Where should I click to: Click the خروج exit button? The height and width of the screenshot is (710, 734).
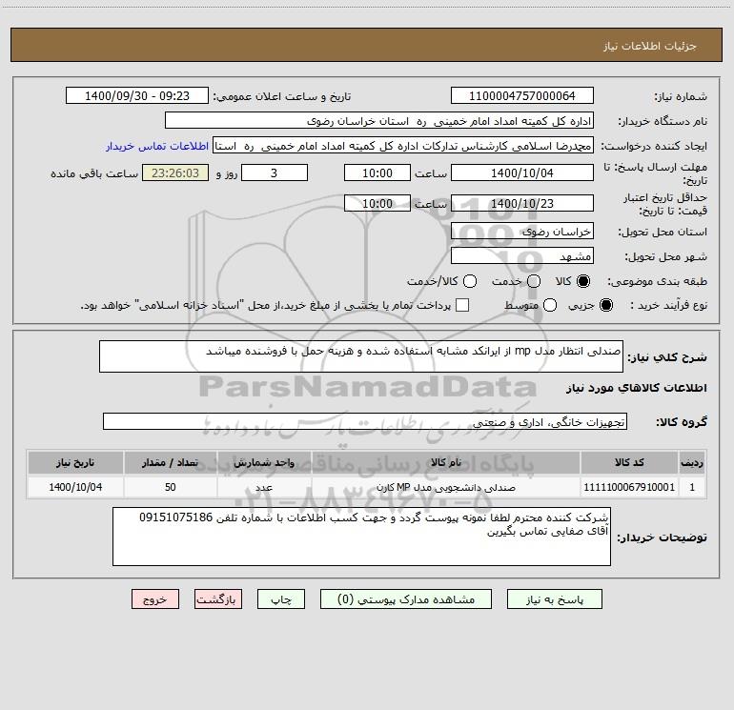click(x=155, y=599)
